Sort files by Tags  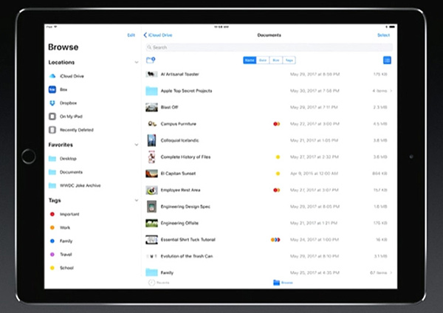pyautogui.click(x=289, y=61)
